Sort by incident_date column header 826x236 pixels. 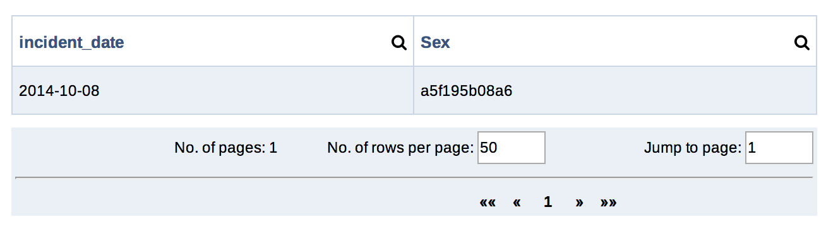tap(71, 43)
